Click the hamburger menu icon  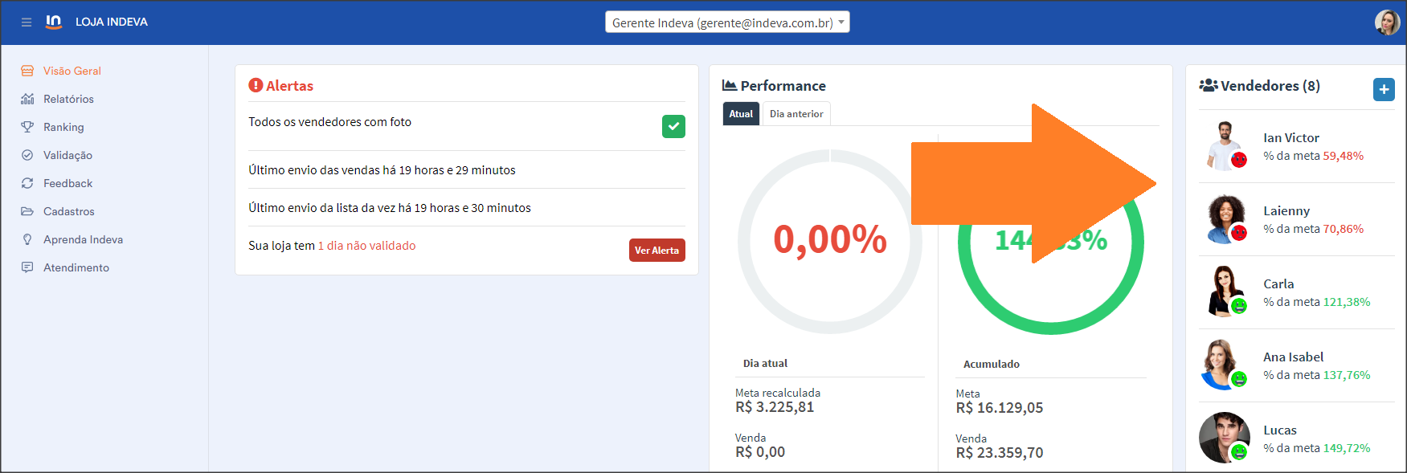click(x=27, y=22)
